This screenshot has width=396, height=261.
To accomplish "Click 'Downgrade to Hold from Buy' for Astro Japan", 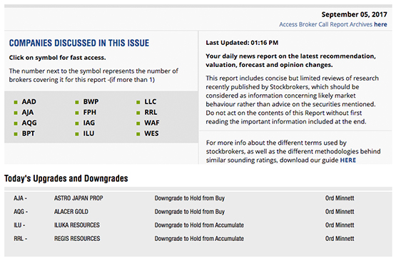I will coord(190,198).
